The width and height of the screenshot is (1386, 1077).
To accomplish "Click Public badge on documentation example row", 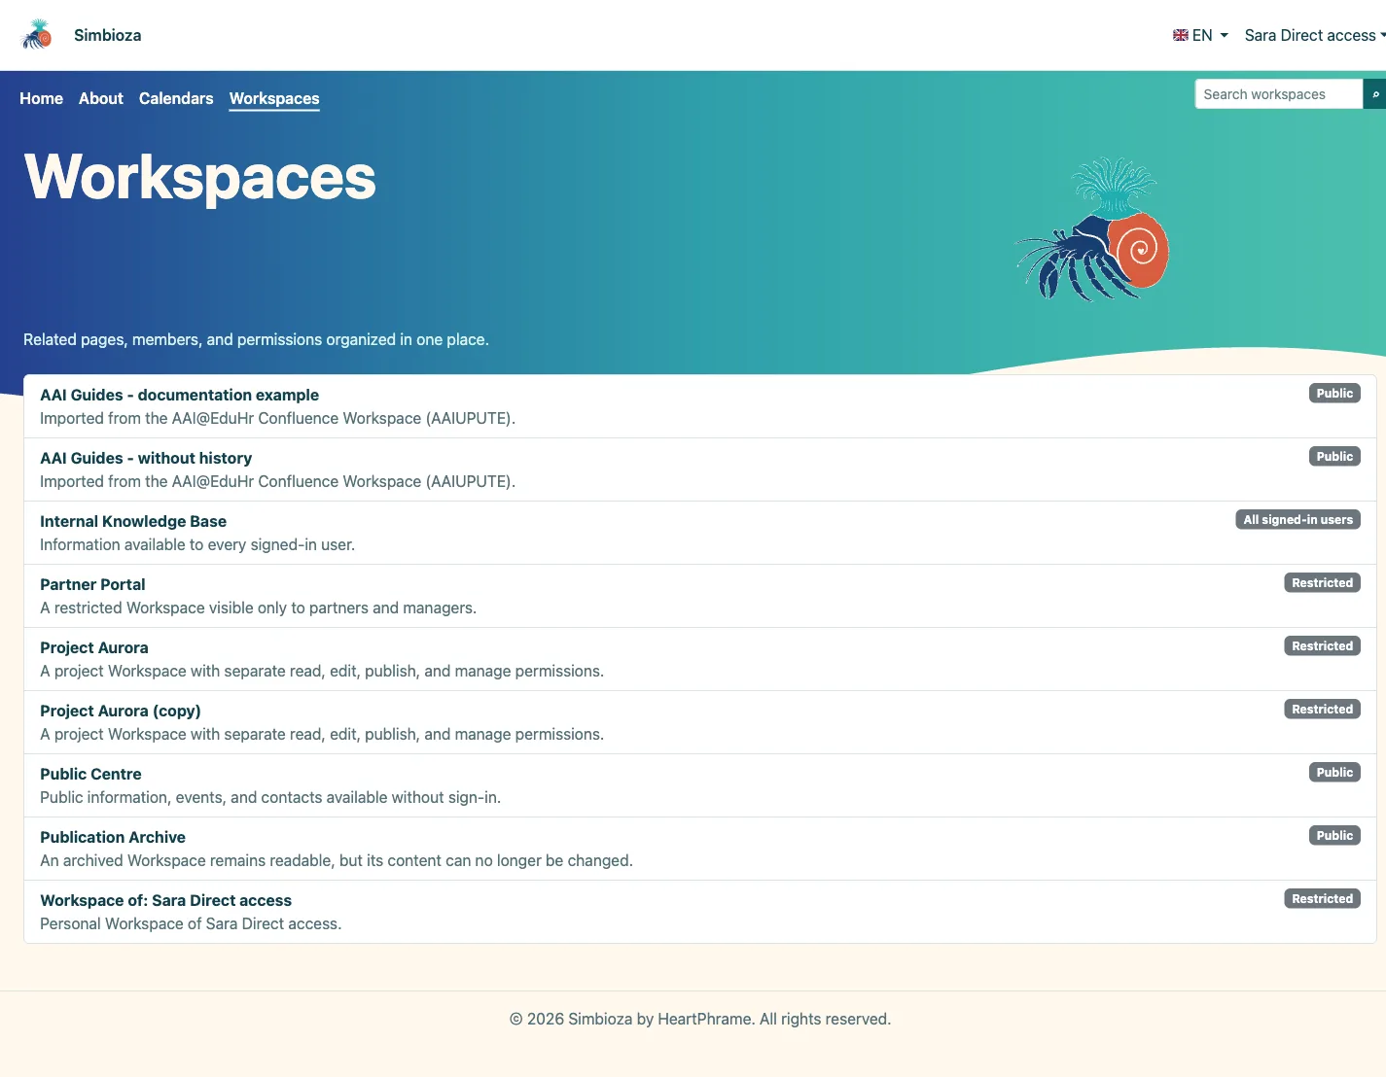I will 1334,394.
